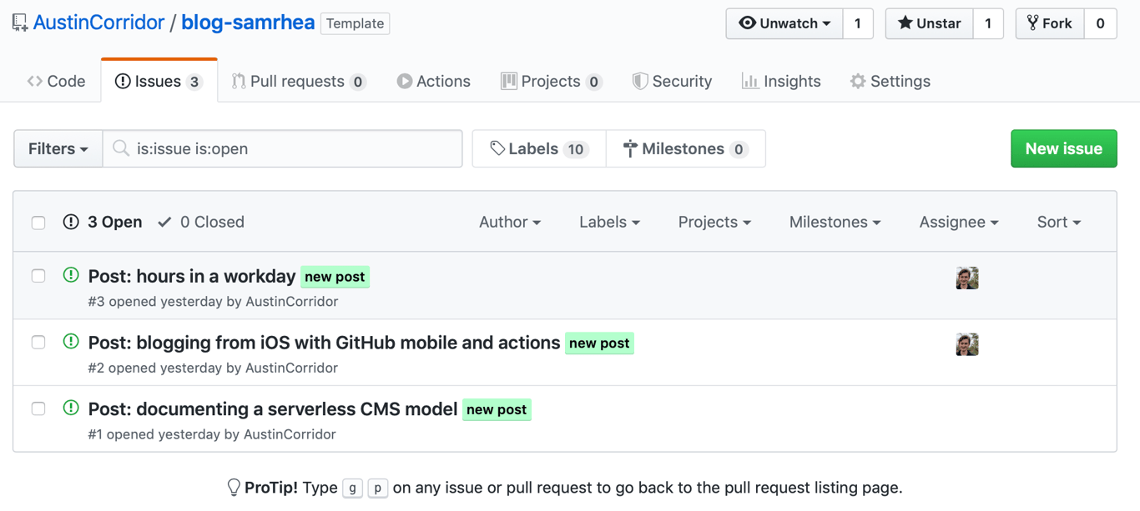Click the watchers count next to Unwatch
The width and height of the screenshot is (1140, 511).
point(857,23)
